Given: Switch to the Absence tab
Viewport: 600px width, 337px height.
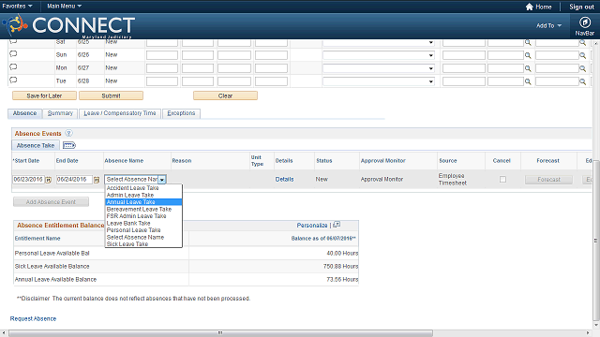Looking at the screenshot, I should click(x=25, y=113).
